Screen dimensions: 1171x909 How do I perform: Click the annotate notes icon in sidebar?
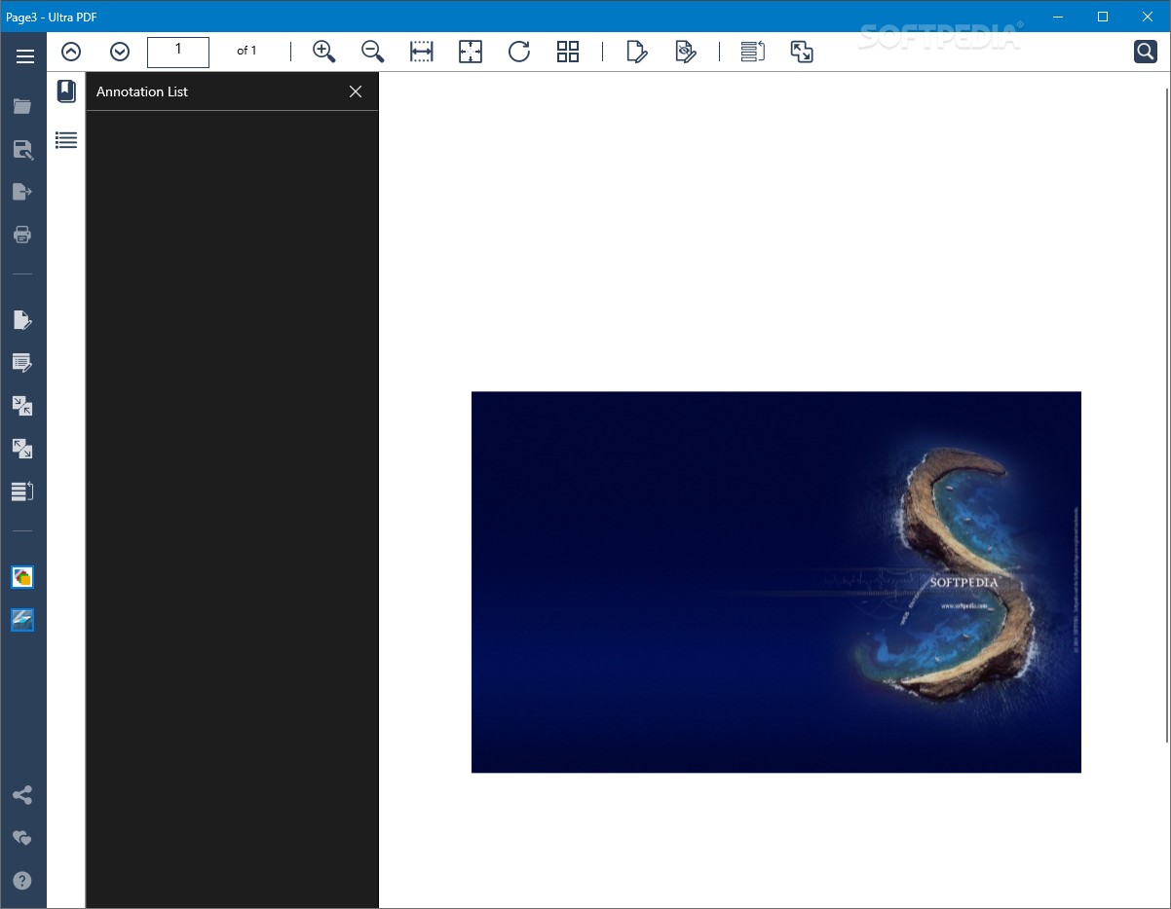(x=22, y=363)
